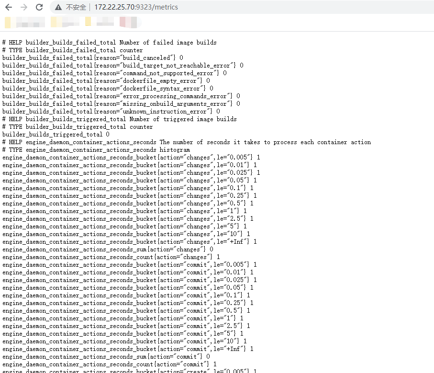Click the changes bucket le="0.25" line
The height and width of the screenshot is (373, 434).
point(130,196)
